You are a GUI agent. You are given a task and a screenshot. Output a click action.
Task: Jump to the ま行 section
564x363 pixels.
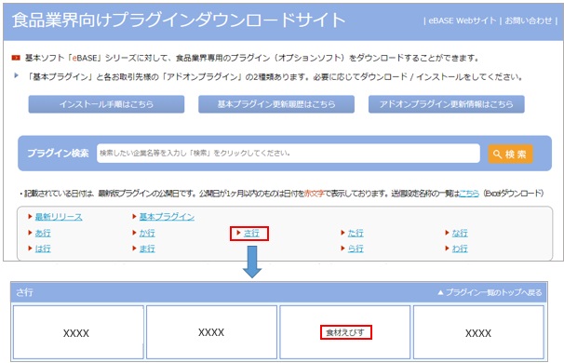click(x=147, y=249)
